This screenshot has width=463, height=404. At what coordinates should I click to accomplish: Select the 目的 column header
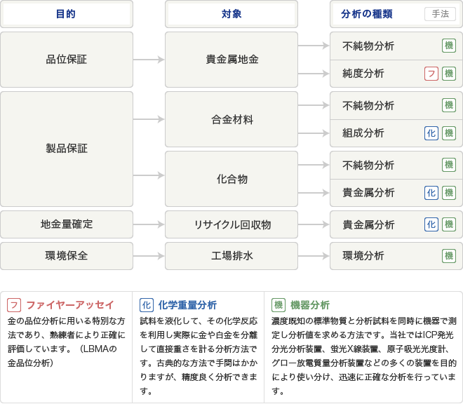point(67,14)
